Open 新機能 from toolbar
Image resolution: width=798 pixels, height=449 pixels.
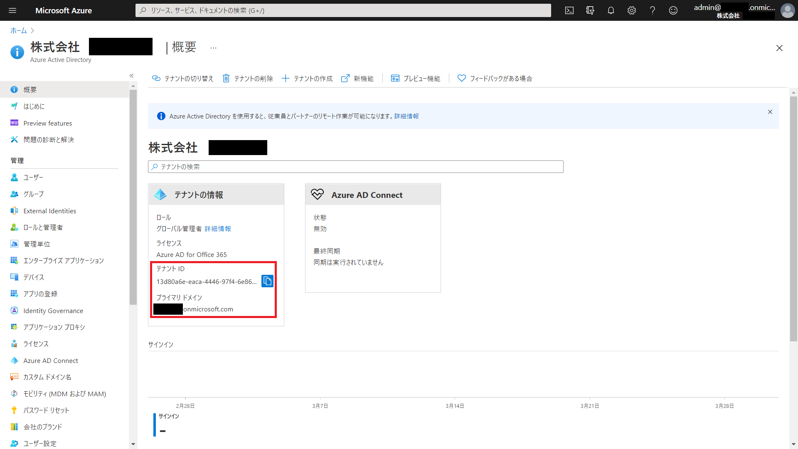point(357,79)
